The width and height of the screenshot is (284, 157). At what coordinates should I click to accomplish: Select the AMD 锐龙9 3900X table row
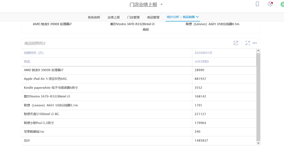[x=139, y=70]
